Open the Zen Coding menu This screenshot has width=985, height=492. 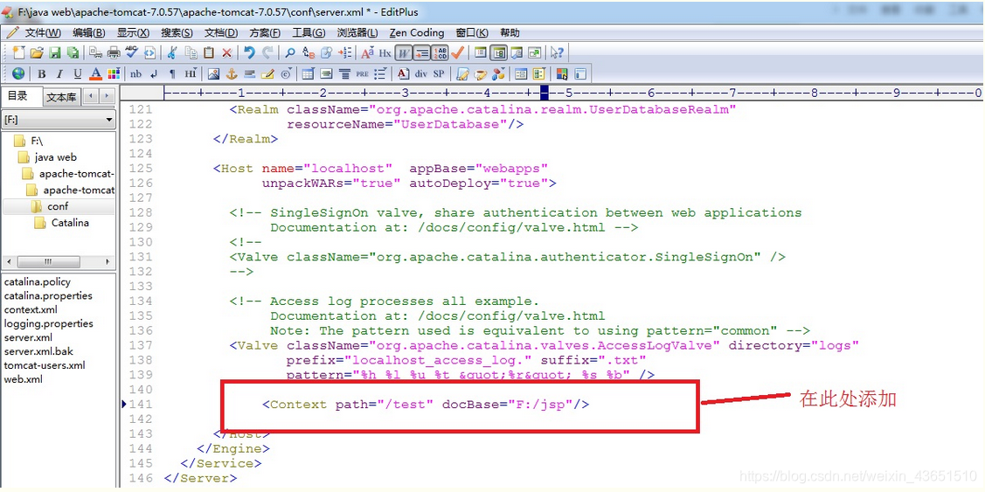click(417, 32)
